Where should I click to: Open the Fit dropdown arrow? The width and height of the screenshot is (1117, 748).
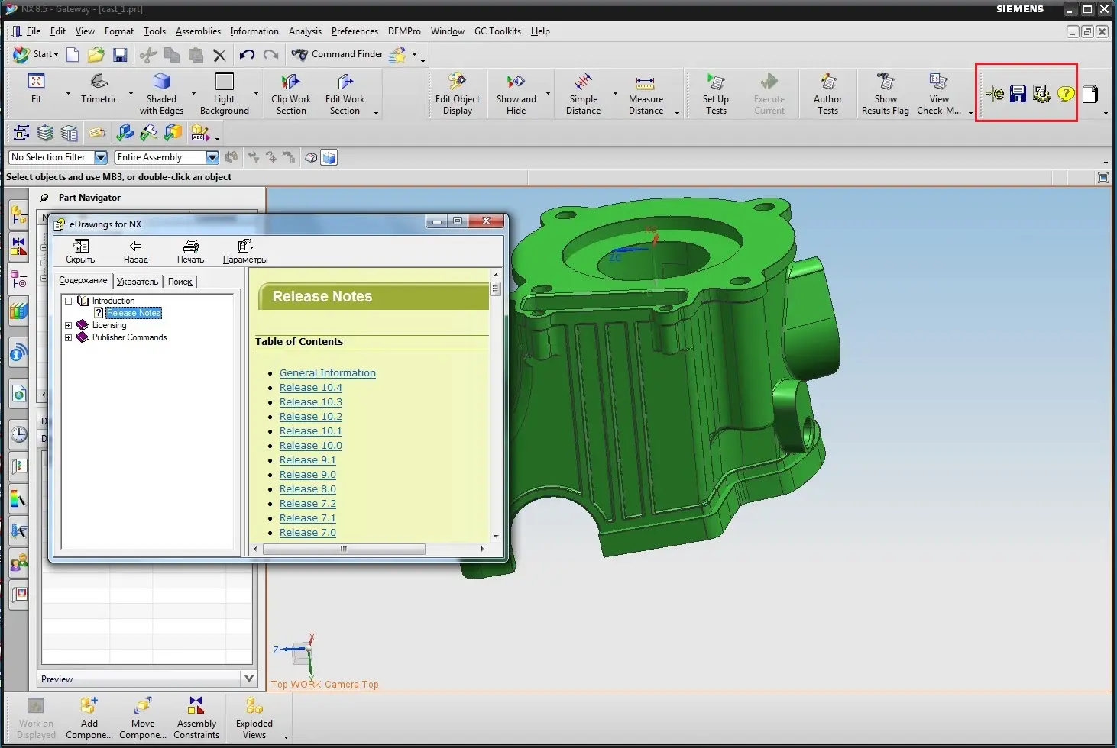pos(68,94)
